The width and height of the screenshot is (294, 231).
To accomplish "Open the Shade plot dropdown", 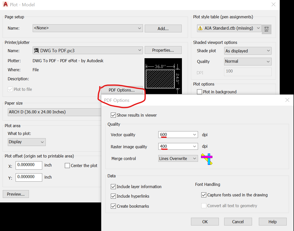I will pyautogui.click(x=269, y=51).
